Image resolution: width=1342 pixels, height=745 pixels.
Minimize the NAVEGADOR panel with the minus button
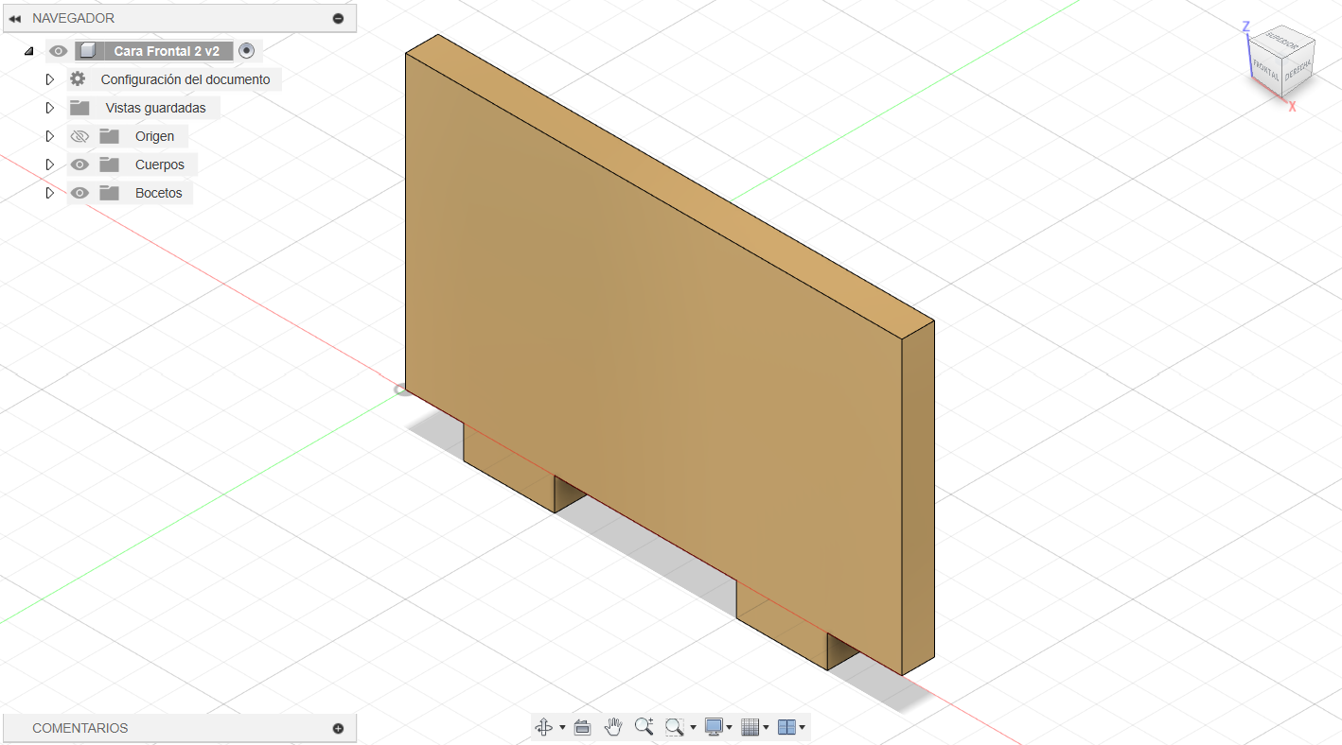[339, 18]
